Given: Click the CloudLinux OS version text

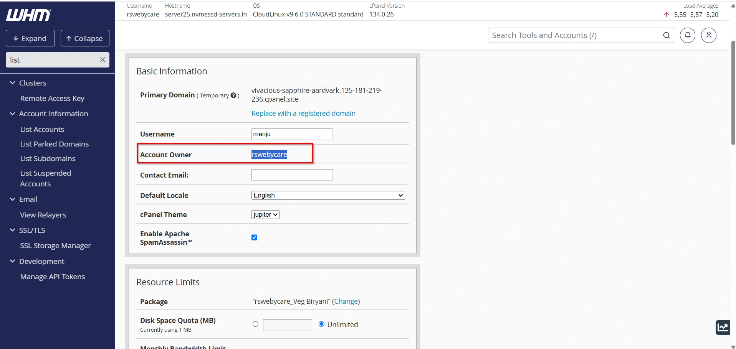Looking at the screenshot, I should (308, 14).
